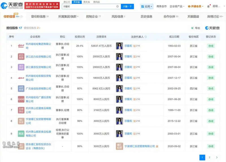The image size is (226, 162).
Task: Go to page 2 of results
Action: pos(209,157)
